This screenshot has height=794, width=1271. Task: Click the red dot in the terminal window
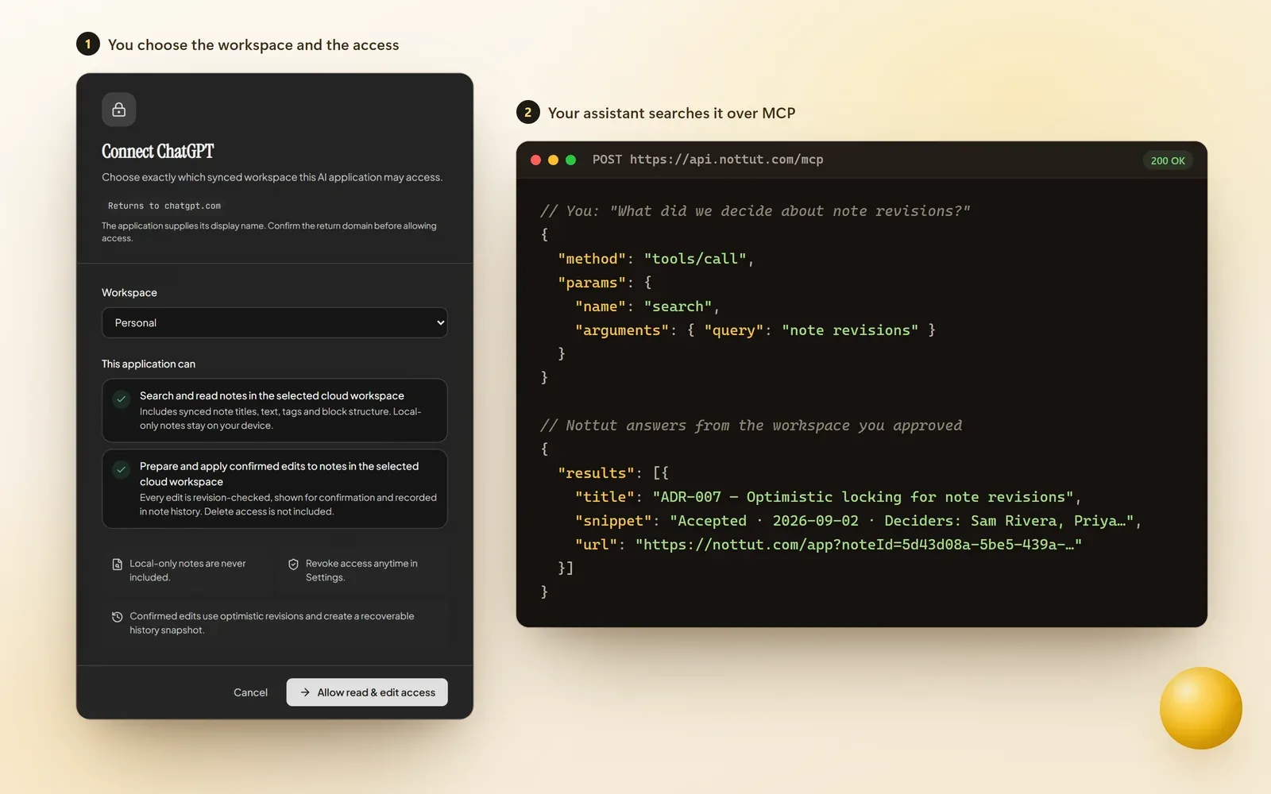pyautogui.click(x=535, y=160)
